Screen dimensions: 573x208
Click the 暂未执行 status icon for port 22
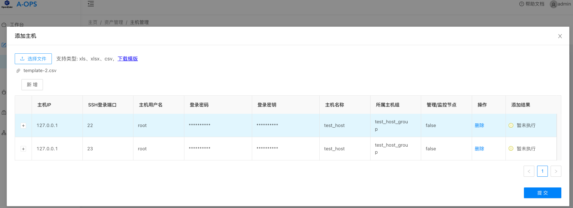(x=511, y=125)
